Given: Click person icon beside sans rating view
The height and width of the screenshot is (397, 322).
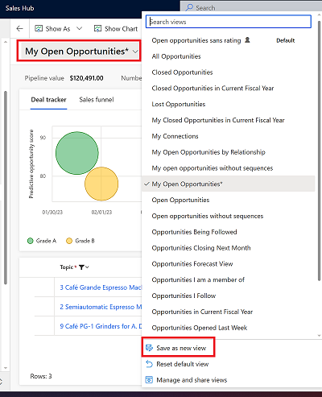Looking at the screenshot, I should coord(247,40).
